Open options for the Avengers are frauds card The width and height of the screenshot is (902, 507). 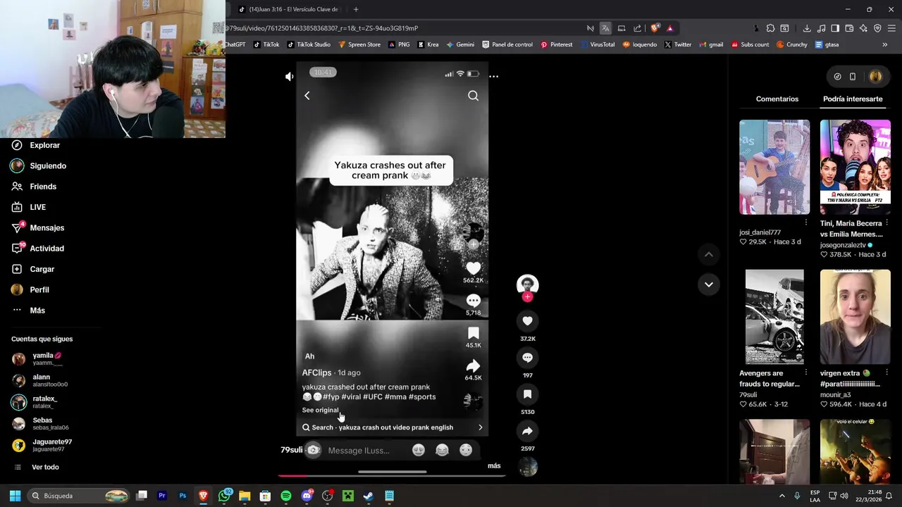click(806, 373)
